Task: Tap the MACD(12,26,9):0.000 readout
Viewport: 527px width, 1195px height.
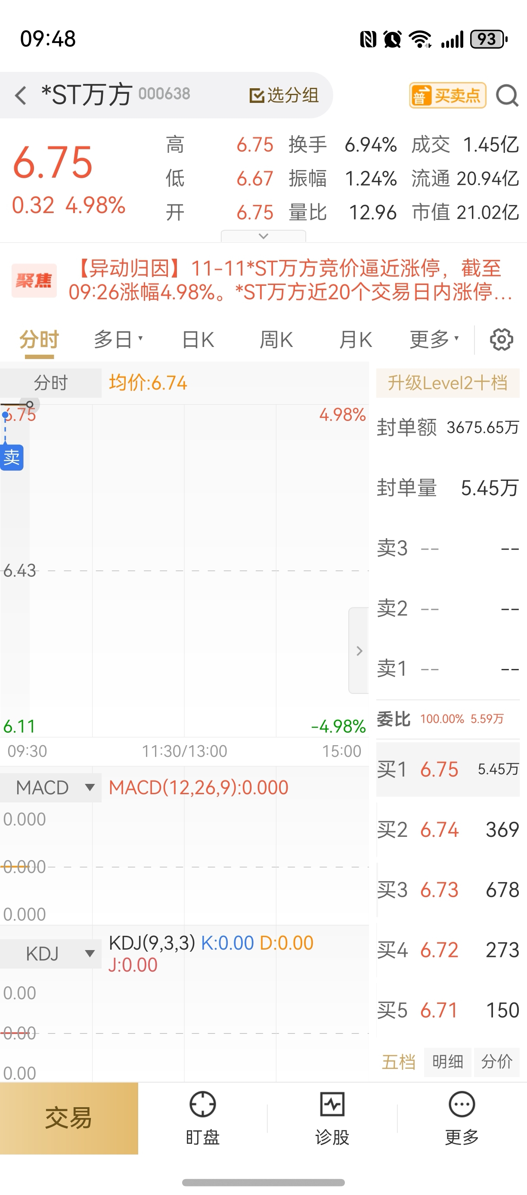Action: tap(198, 788)
